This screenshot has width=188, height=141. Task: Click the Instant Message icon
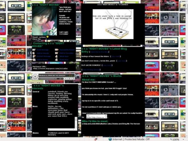click(x=34, y=56)
